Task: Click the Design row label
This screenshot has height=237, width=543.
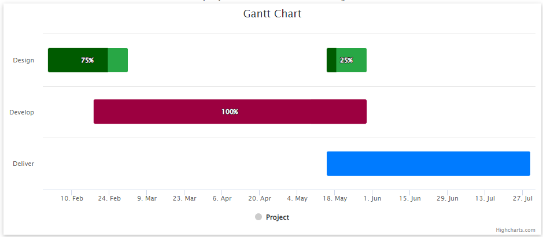Action: tap(24, 60)
